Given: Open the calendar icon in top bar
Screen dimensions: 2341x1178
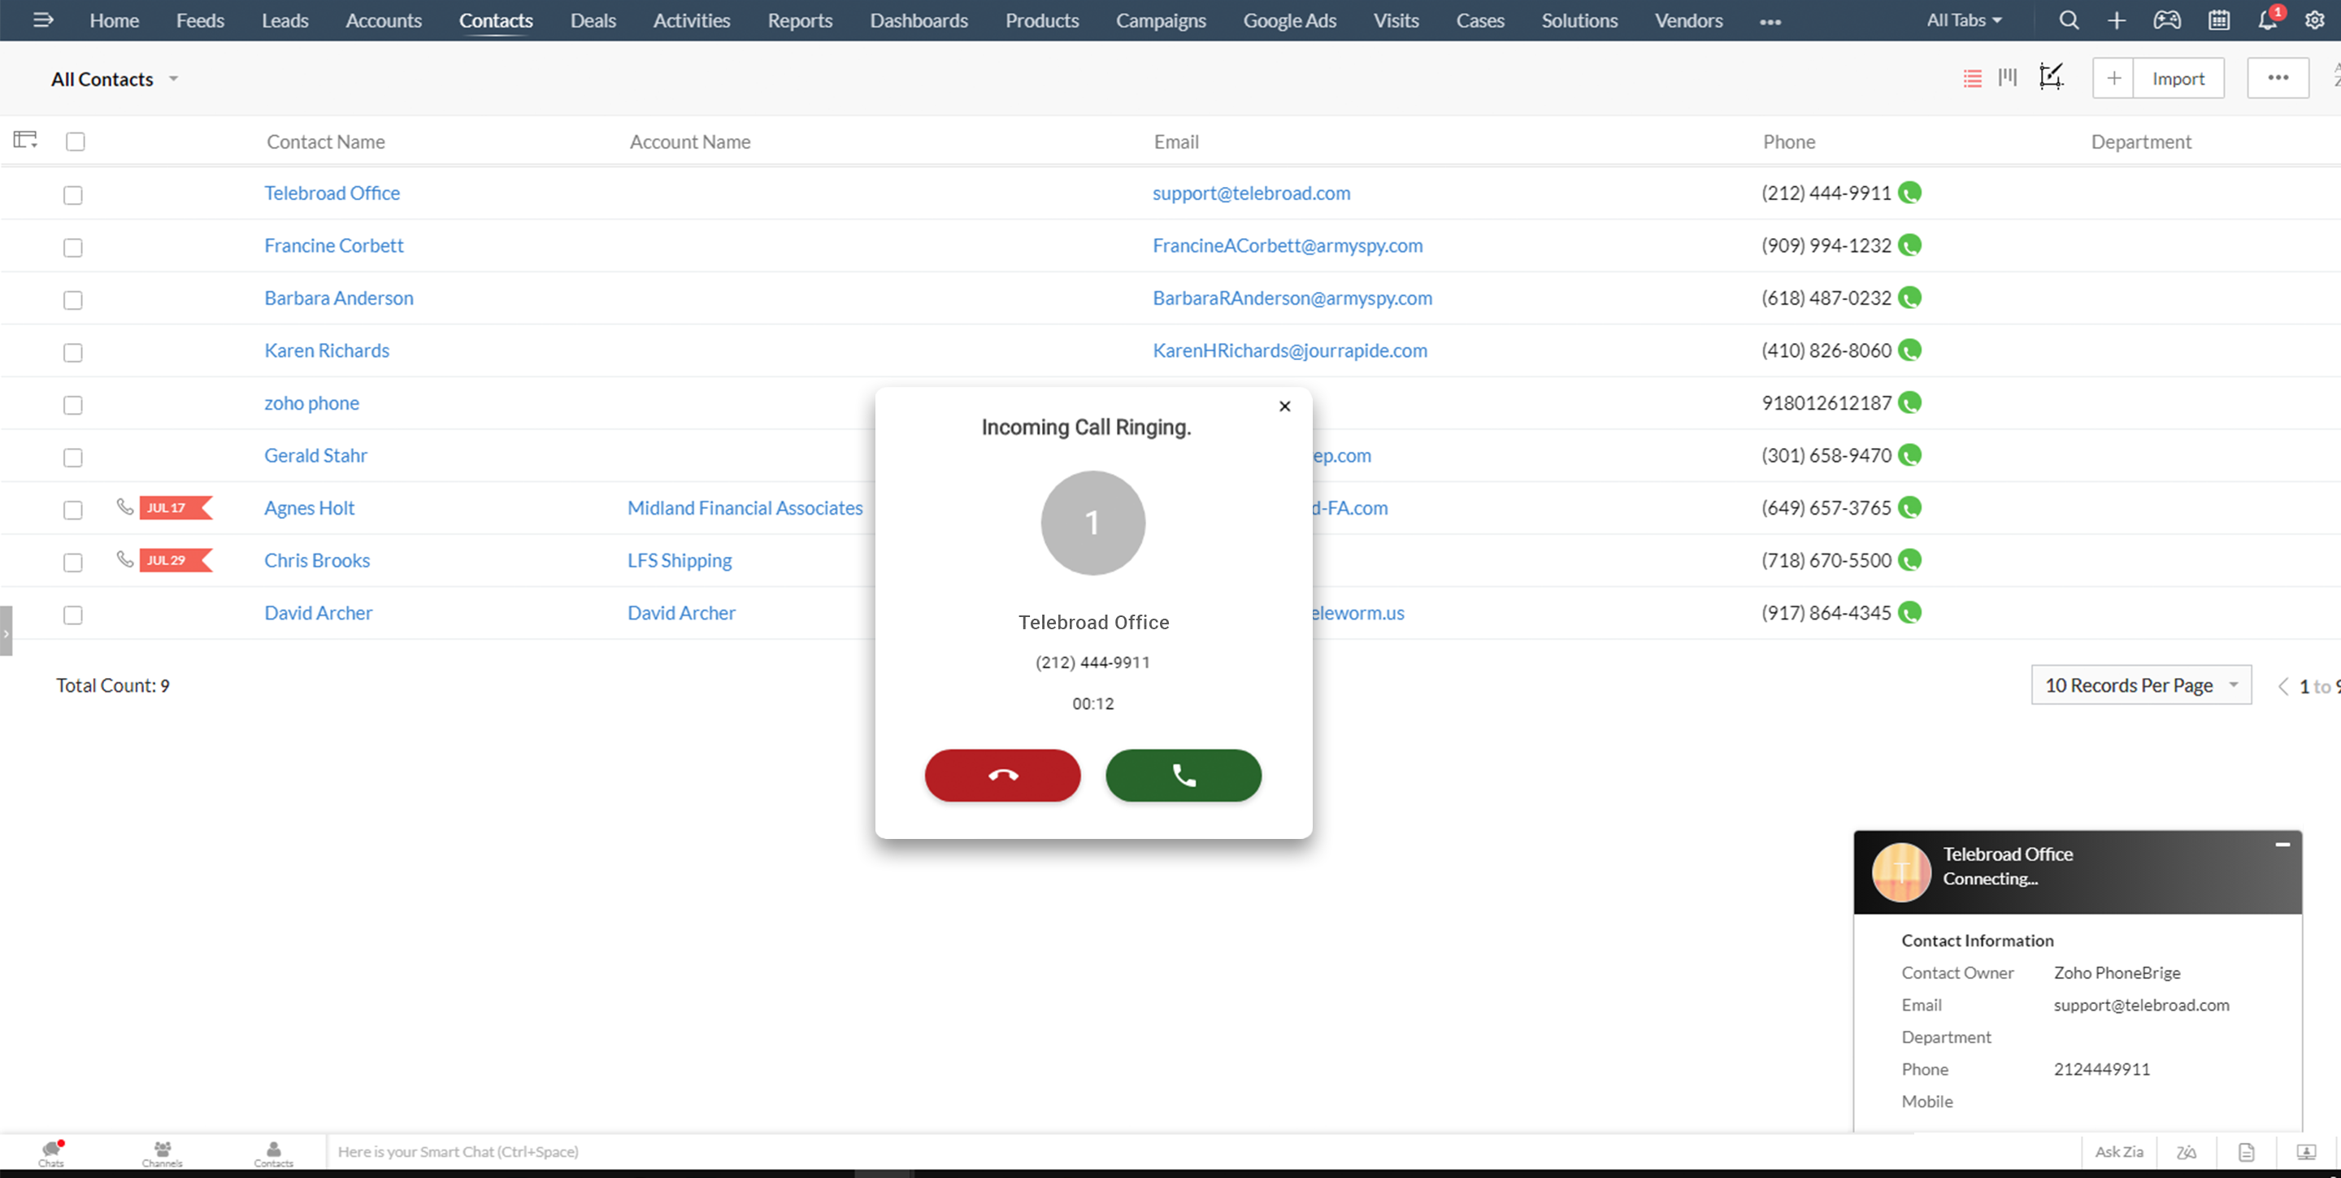Looking at the screenshot, I should [x=2218, y=20].
